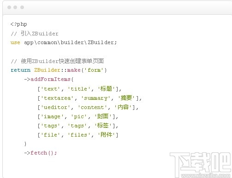Click the 'addFormItems' method call
Screen dimensions: 232x178
click(50, 79)
